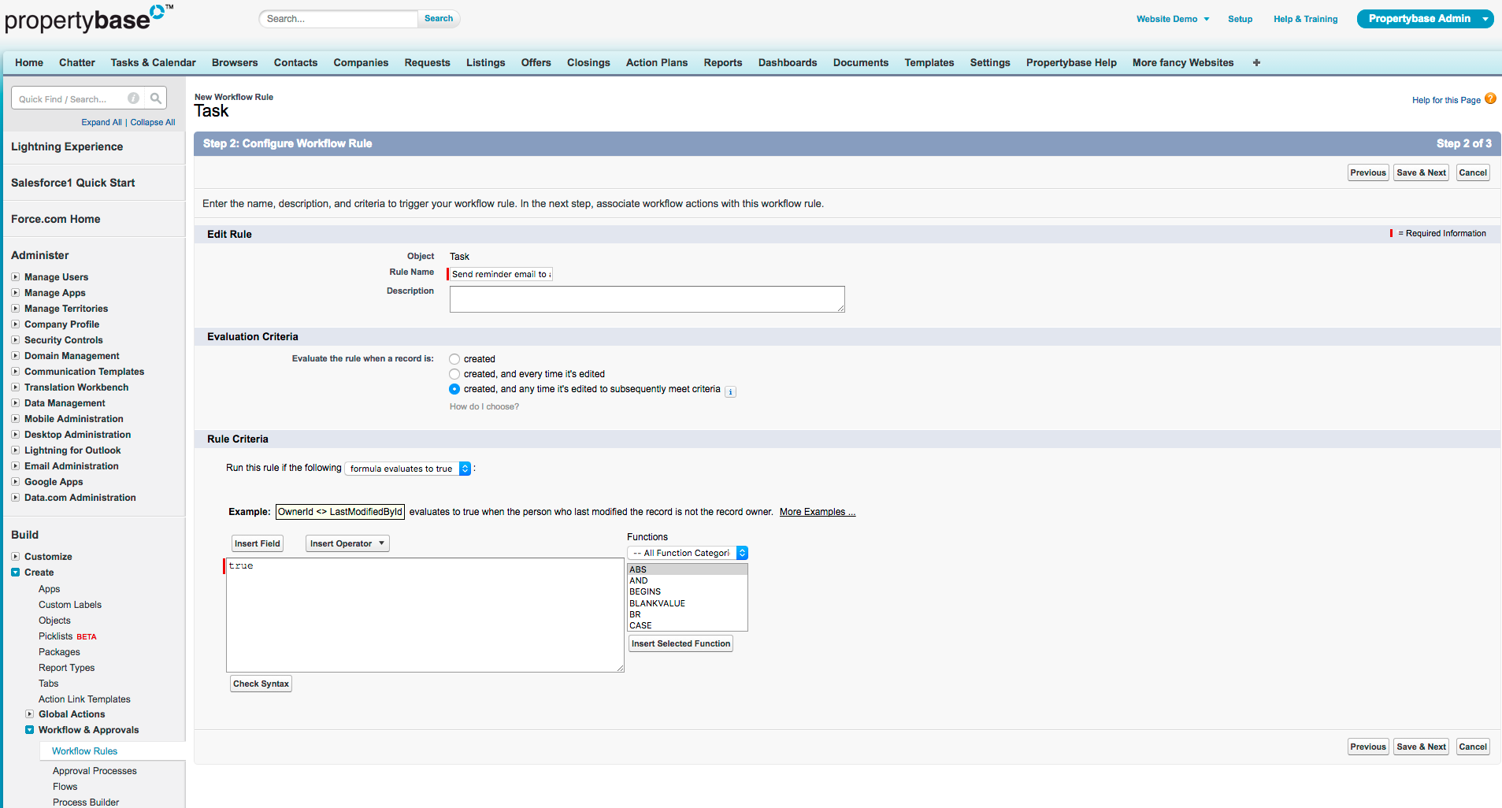Open Help for this Page link
This screenshot has height=808, width=1502.
pyautogui.click(x=1446, y=100)
